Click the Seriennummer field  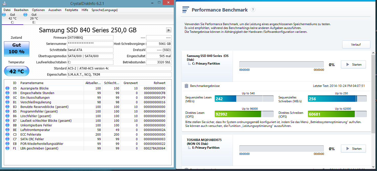tap(90, 44)
